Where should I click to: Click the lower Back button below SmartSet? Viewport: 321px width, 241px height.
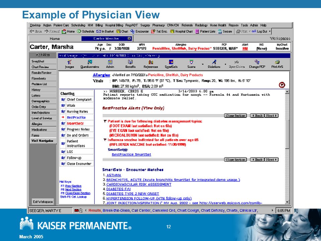257,160
